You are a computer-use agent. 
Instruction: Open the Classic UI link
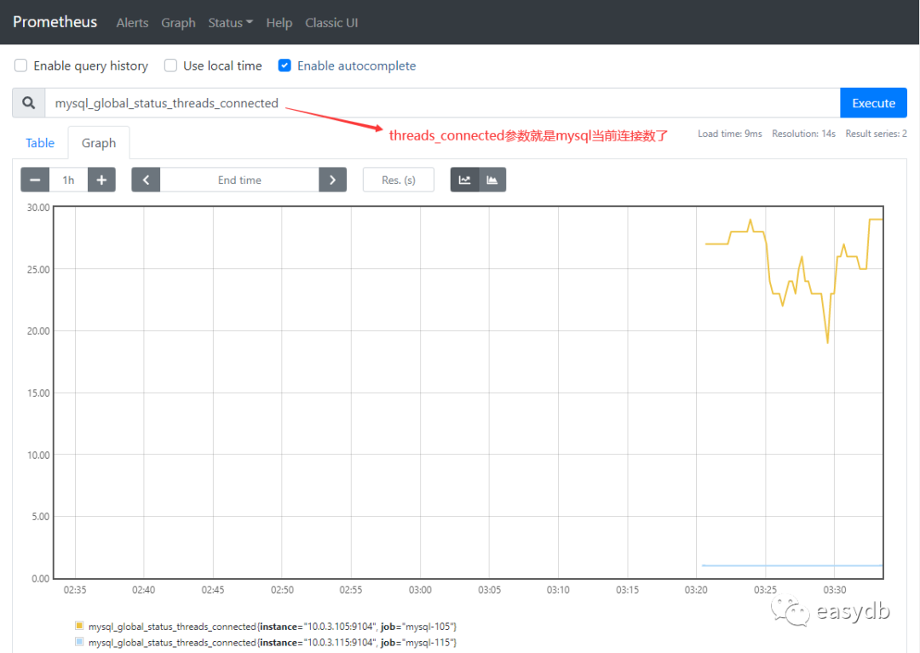tap(331, 23)
